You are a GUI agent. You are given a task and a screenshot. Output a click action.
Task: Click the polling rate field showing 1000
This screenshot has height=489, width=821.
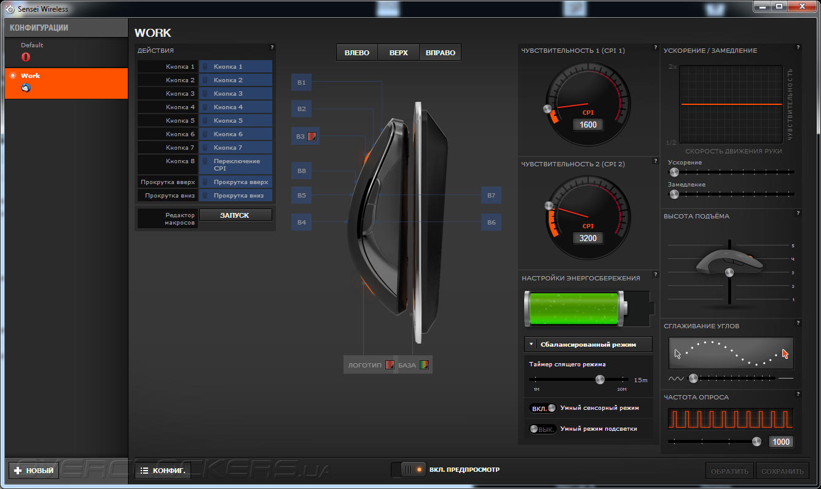[x=780, y=442]
